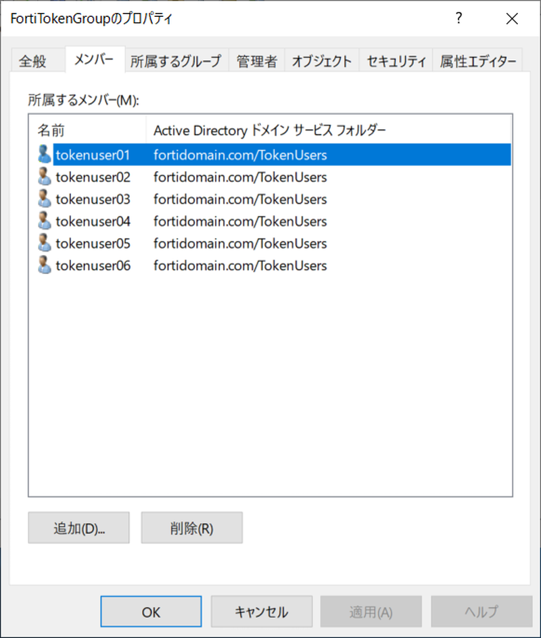Click the 追加(D) button to add a member
The image size is (541, 638).
tap(78, 528)
